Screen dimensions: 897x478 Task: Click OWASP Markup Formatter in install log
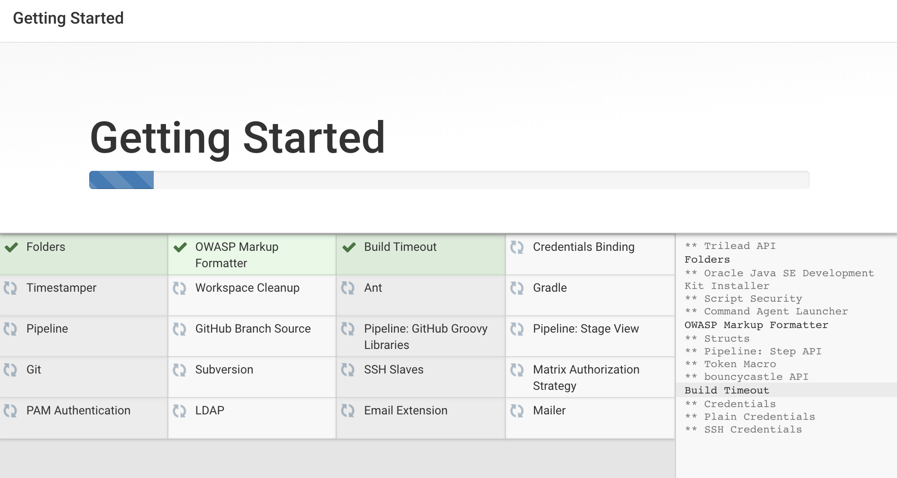[x=756, y=325]
